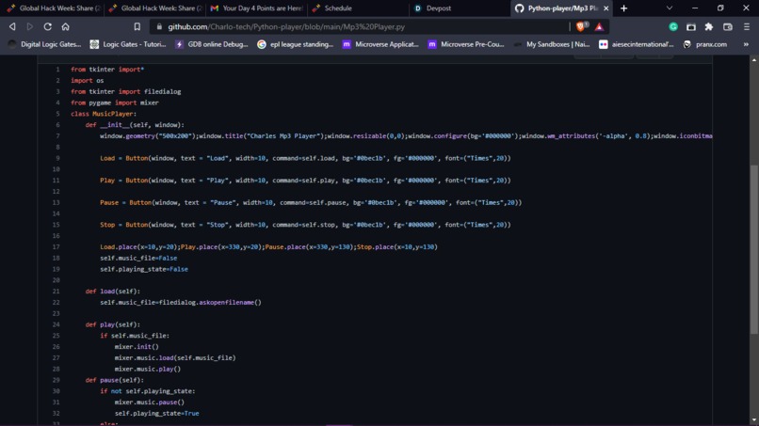
Task: Click 'mixer.music.pause()' code line
Action: pos(150,402)
